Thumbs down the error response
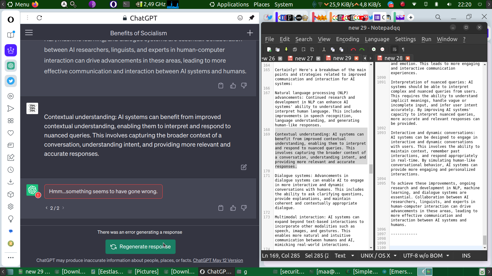492x276 pixels. pyautogui.click(x=244, y=208)
